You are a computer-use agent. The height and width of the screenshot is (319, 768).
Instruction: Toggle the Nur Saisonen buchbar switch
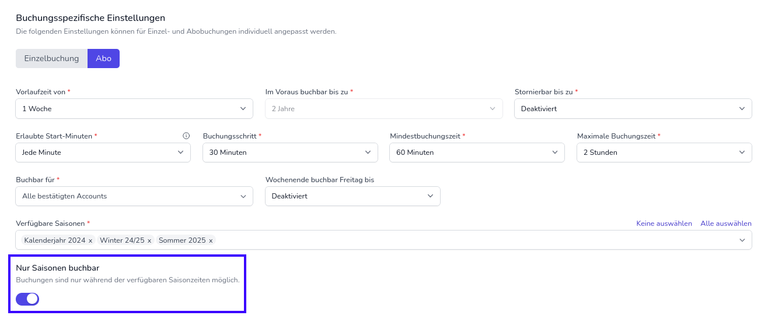point(27,299)
